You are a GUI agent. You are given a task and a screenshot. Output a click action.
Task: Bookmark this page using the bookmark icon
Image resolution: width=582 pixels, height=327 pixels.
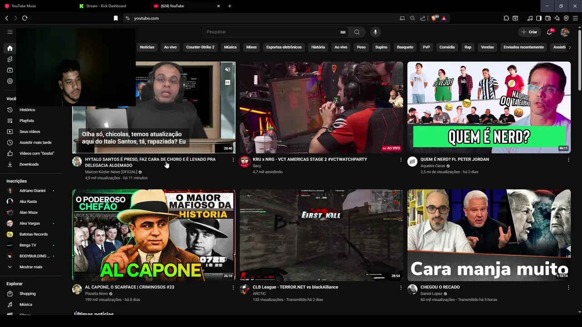[115, 18]
